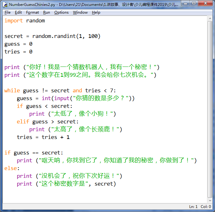Maximize the IDLE editor window
Image resolution: width=215 pixels, height=212 pixels.
click(x=194, y=3)
